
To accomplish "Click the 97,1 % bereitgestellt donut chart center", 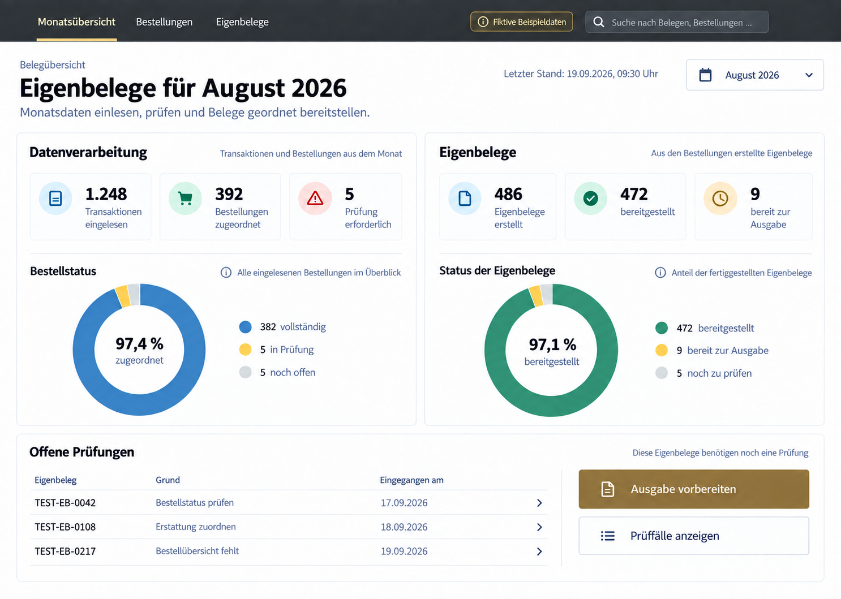I will 551,351.
